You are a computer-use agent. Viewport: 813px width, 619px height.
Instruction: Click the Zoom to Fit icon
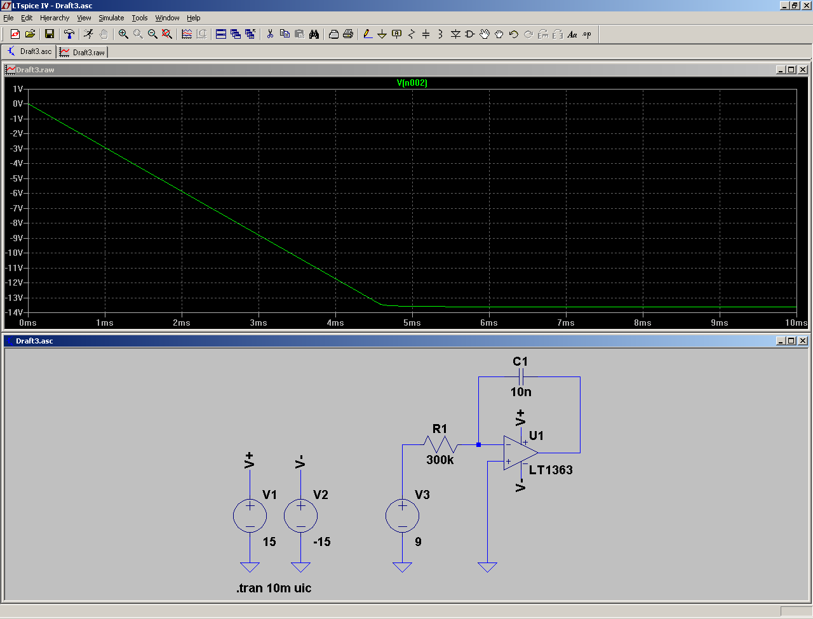coord(167,34)
